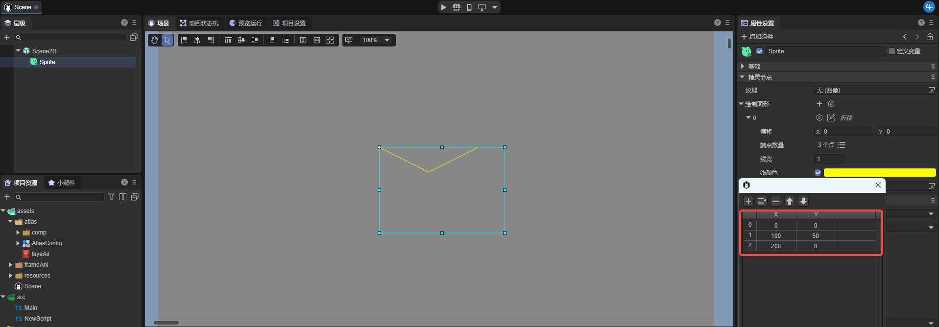
Task: Remove the selected point with minus button
Action: click(776, 201)
